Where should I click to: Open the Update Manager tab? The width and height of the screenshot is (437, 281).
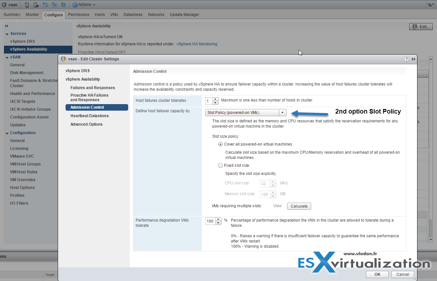pos(185,15)
